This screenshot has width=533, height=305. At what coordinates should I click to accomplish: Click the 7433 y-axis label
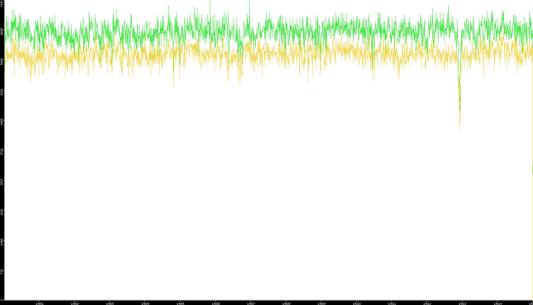tap(2, 4)
